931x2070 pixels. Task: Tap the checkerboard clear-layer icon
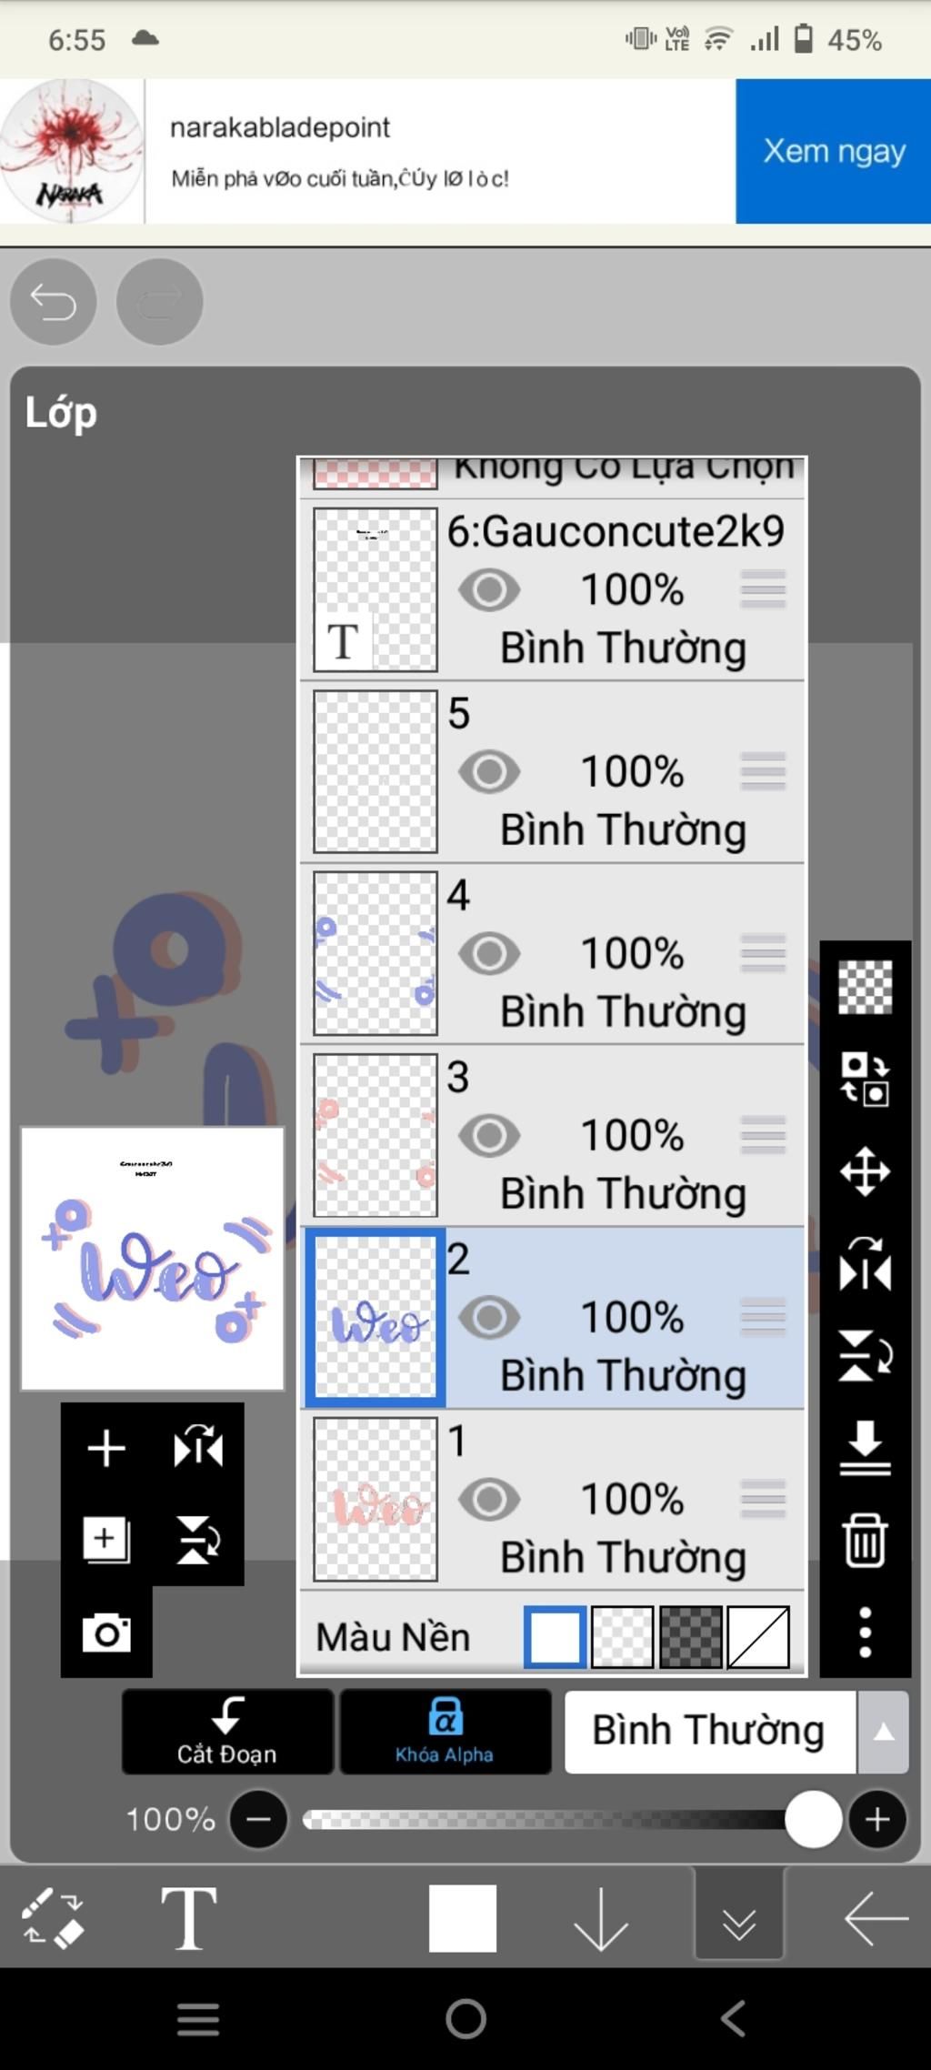tap(865, 987)
